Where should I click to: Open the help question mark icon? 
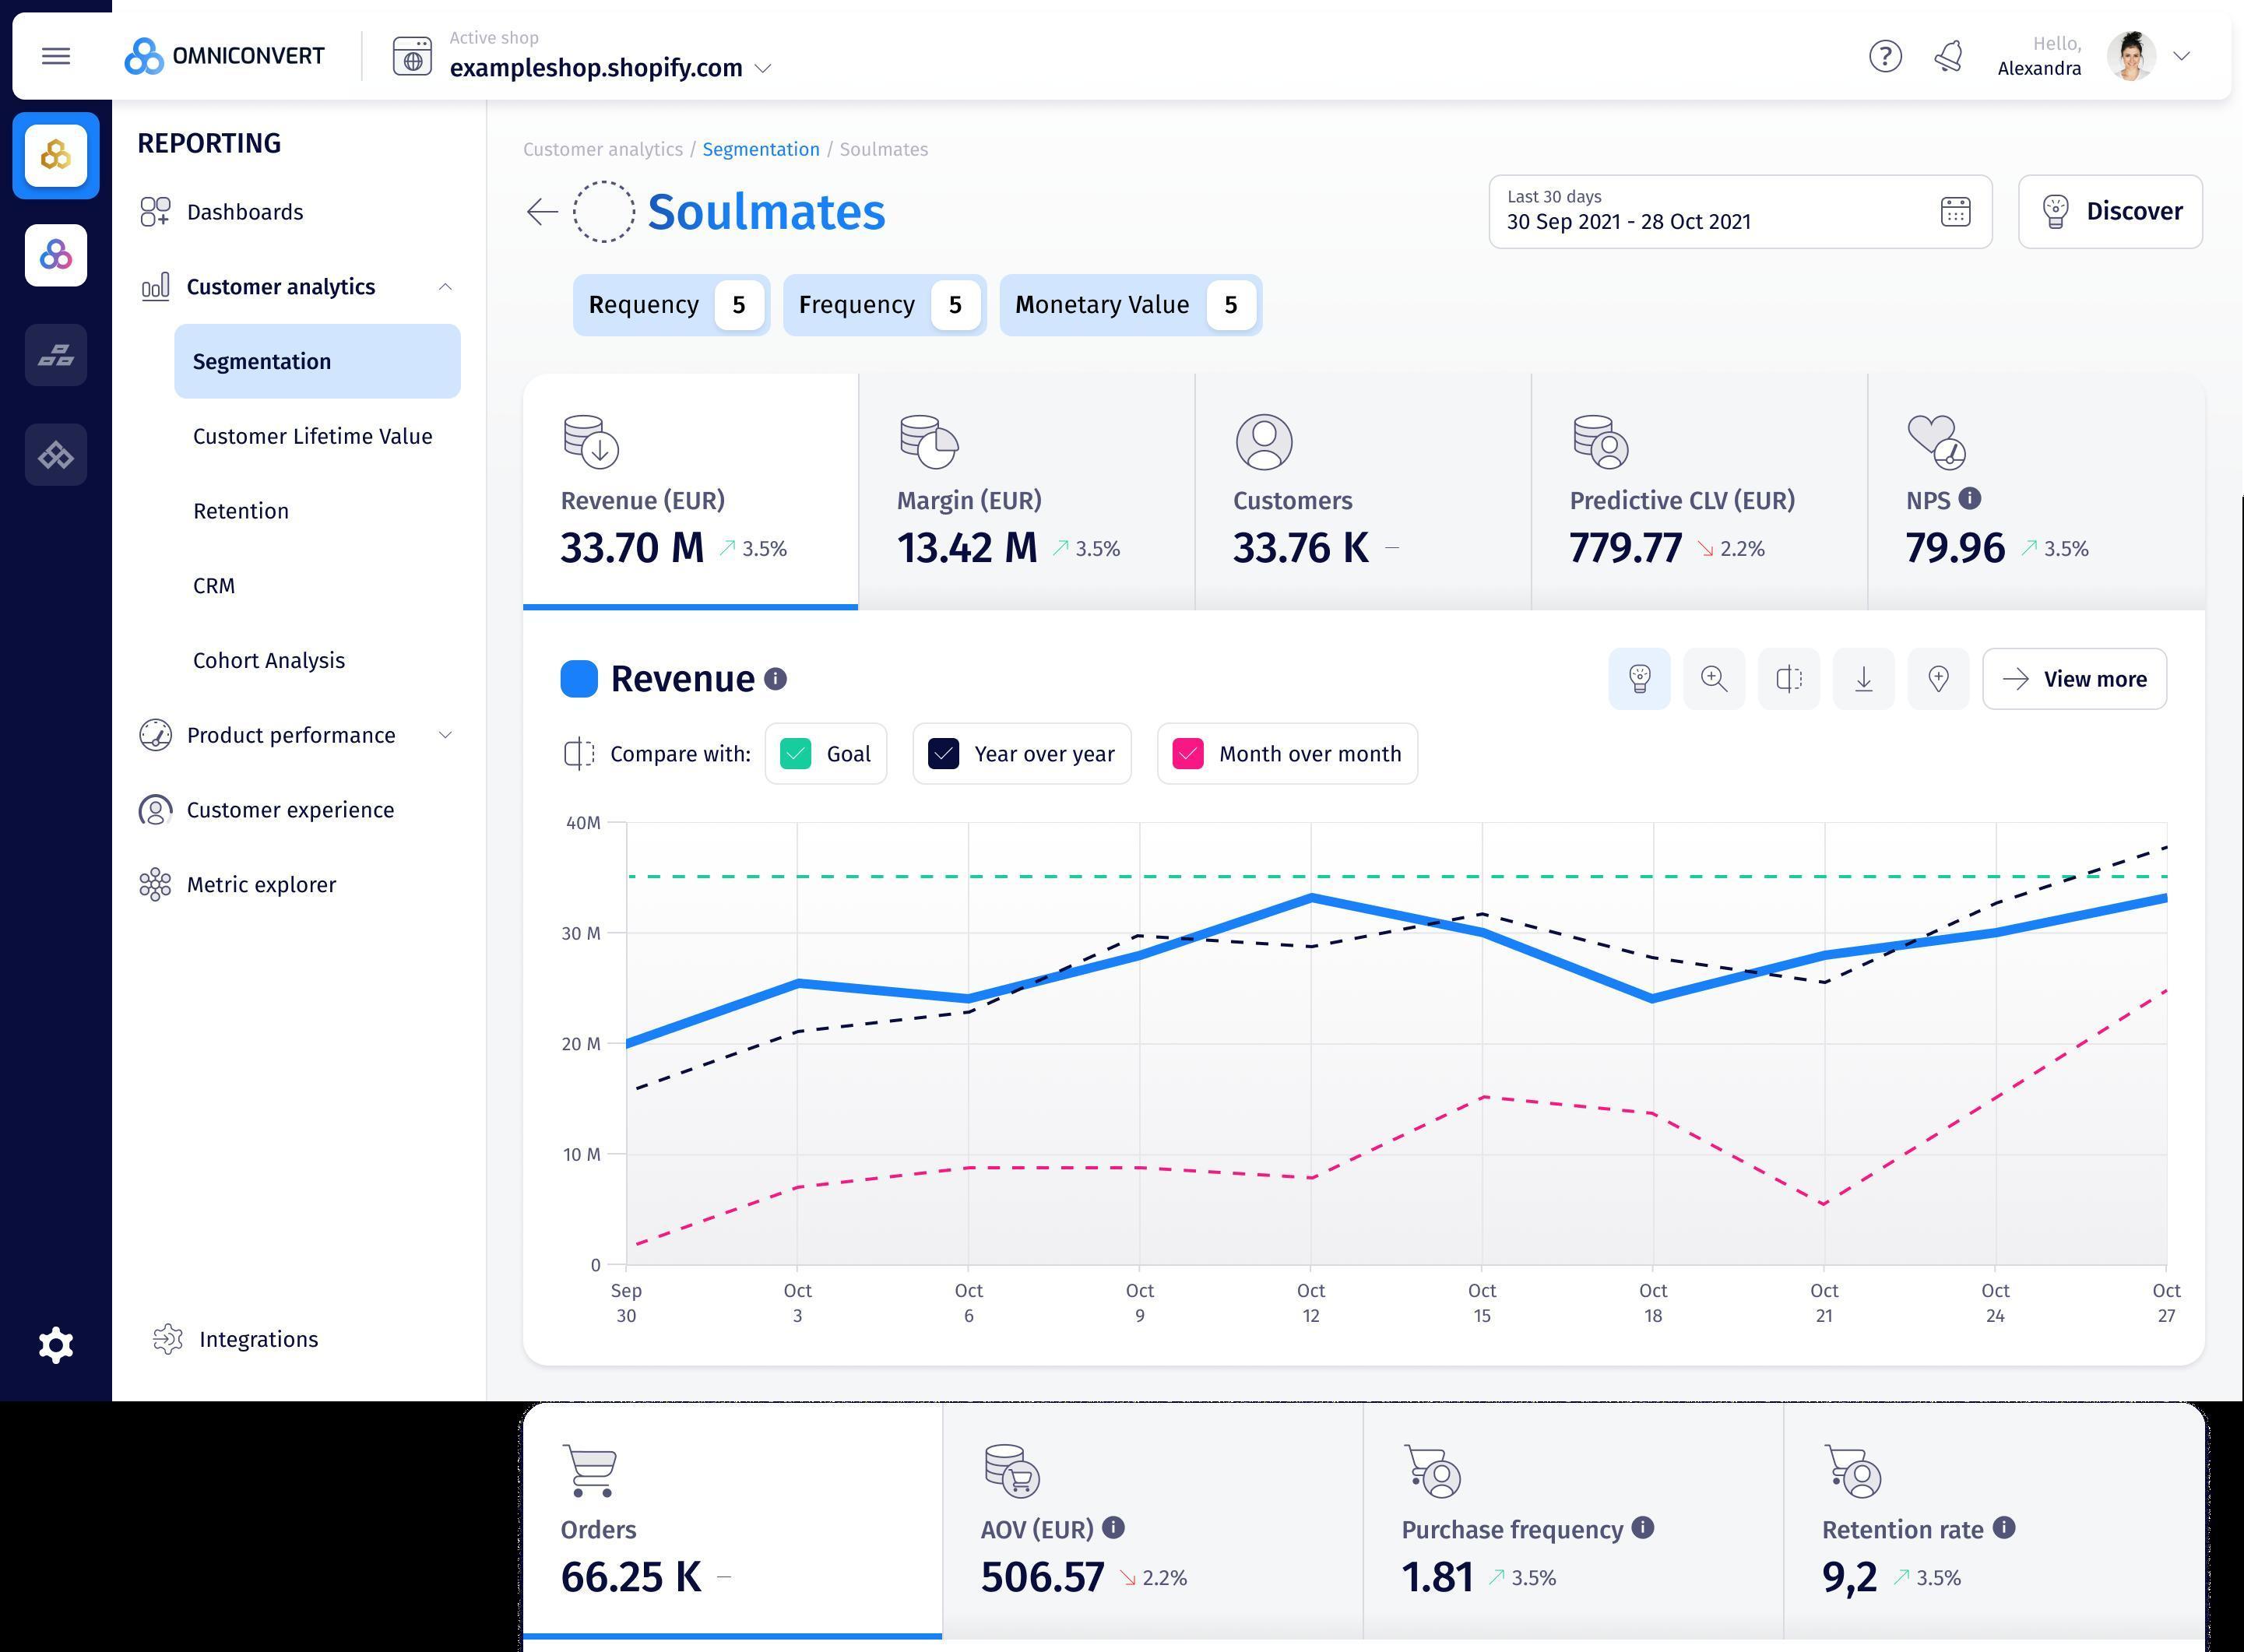[1885, 56]
